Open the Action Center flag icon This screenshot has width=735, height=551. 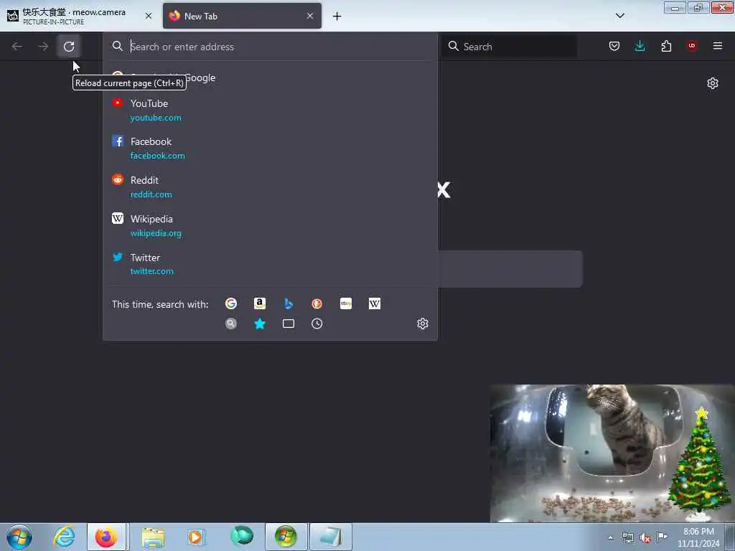[x=662, y=537]
